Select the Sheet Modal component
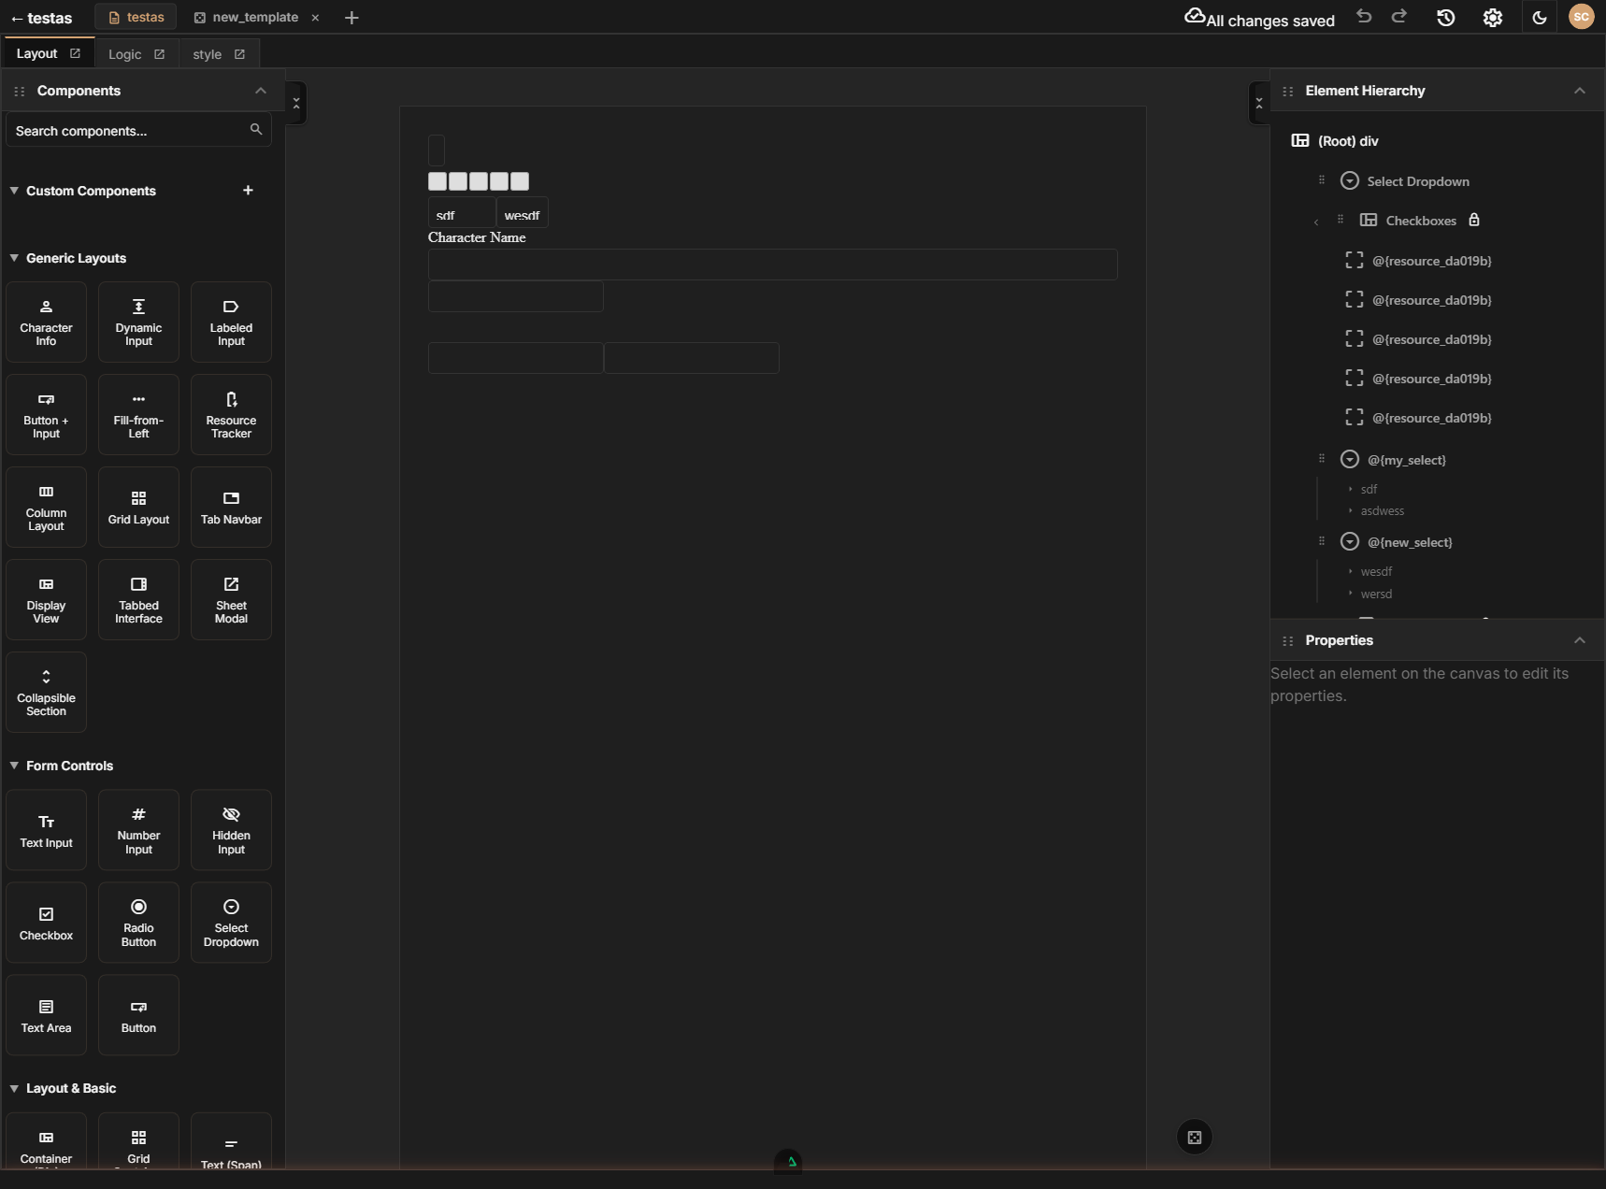The image size is (1606, 1189). click(x=230, y=599)
